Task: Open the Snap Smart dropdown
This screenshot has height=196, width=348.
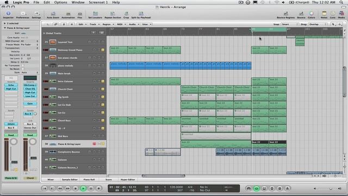Action: click(289, 24)
